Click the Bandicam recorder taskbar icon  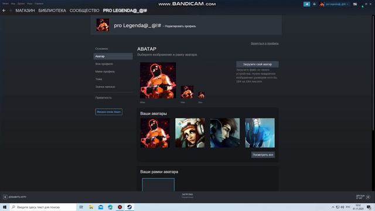(x=120, y=207)
